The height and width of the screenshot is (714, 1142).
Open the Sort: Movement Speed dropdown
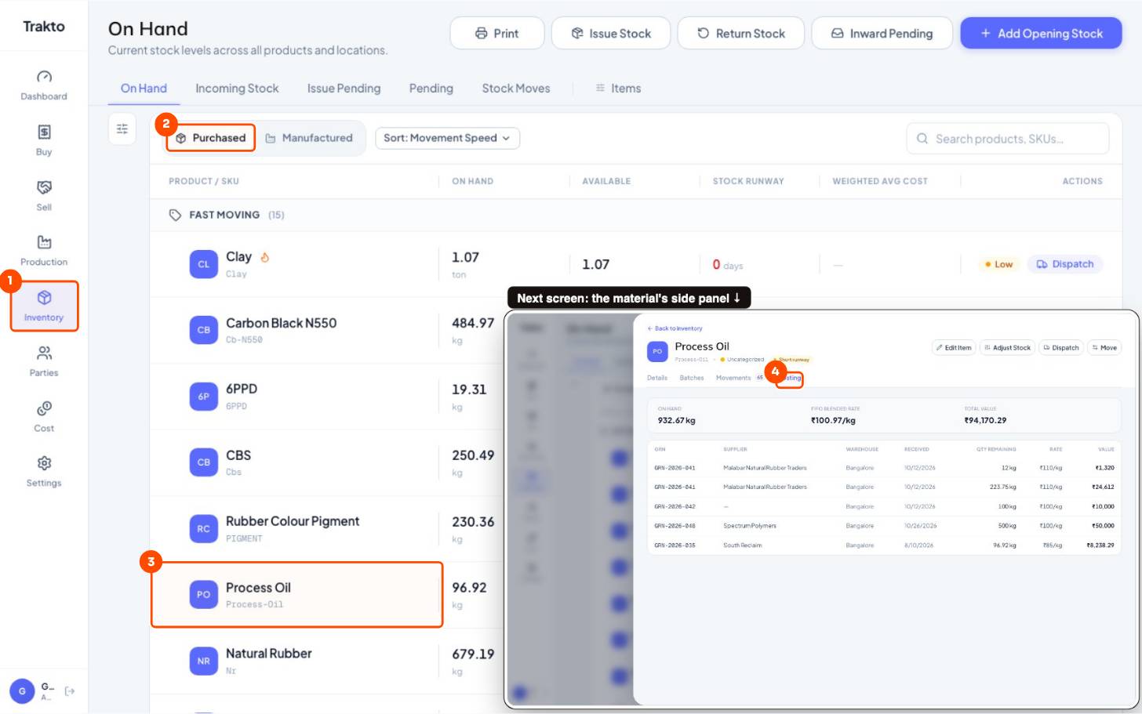point(447,138)
